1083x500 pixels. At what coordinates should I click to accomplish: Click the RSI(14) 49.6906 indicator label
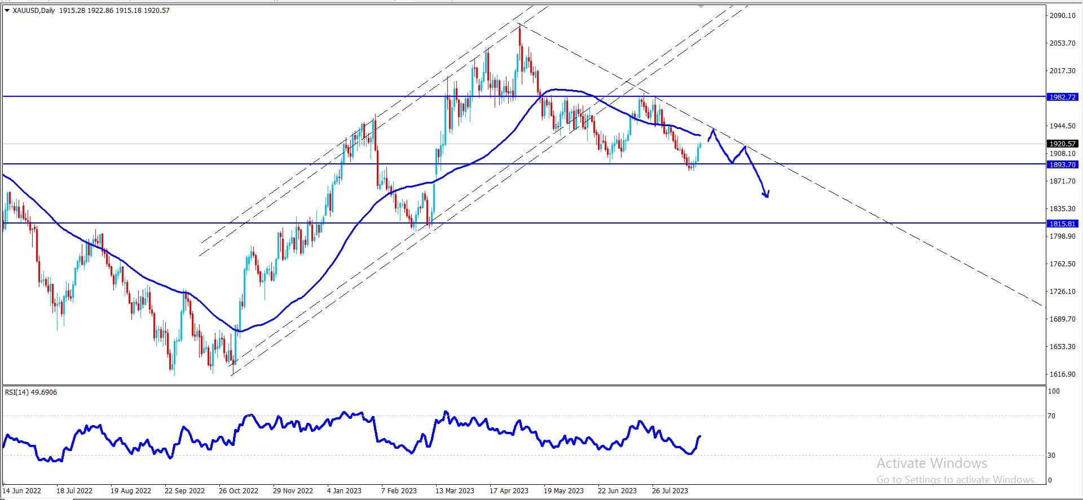coord(31,392)
